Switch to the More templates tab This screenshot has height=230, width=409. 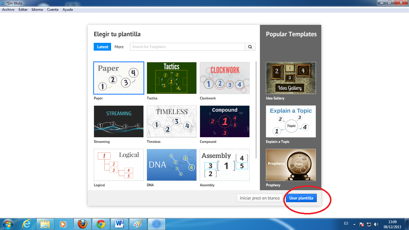(x=119, y=47)
